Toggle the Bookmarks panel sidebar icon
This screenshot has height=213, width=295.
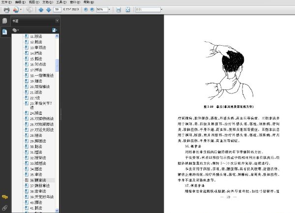(5, 31)
